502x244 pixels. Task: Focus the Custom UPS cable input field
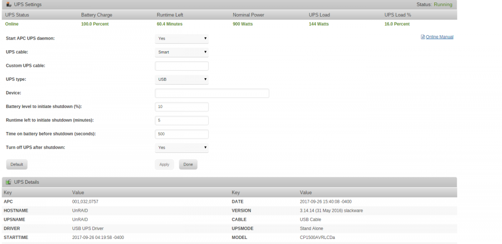(182, 66)
